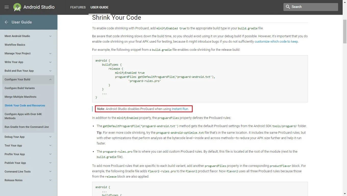Click the Android Studio logo icon
Viewport: 347px width, 196px height.
tap(17, 7)
